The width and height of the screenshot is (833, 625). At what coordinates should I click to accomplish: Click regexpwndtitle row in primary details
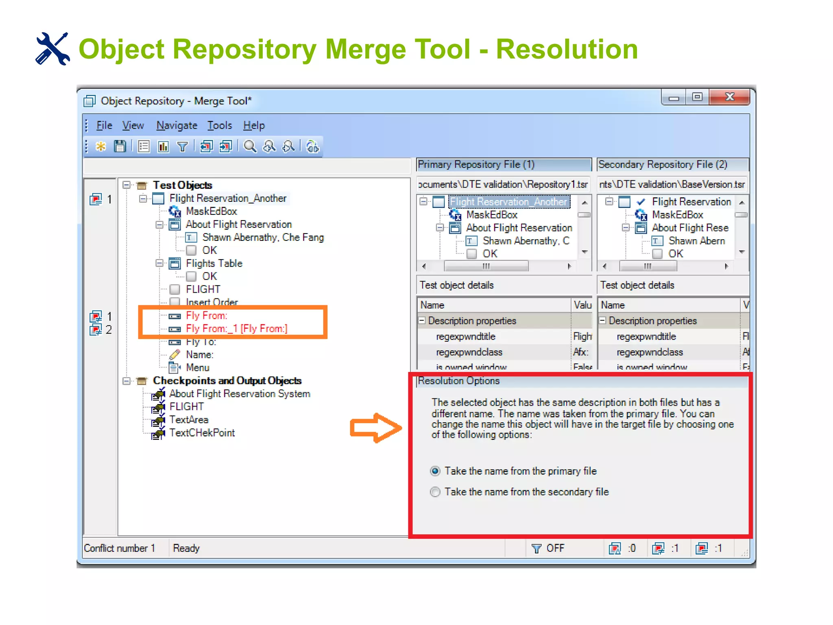coord(504,337)
